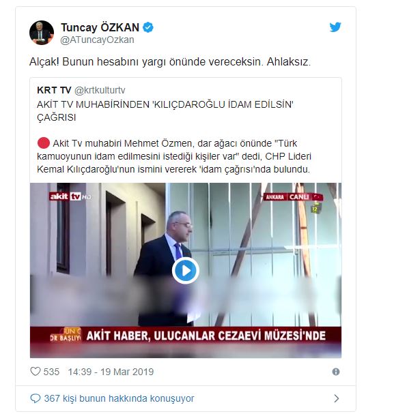The height and width of the screenshot is (414, 394).
Task: Open the tweet info icon
Action: click(x=335, y=372)
